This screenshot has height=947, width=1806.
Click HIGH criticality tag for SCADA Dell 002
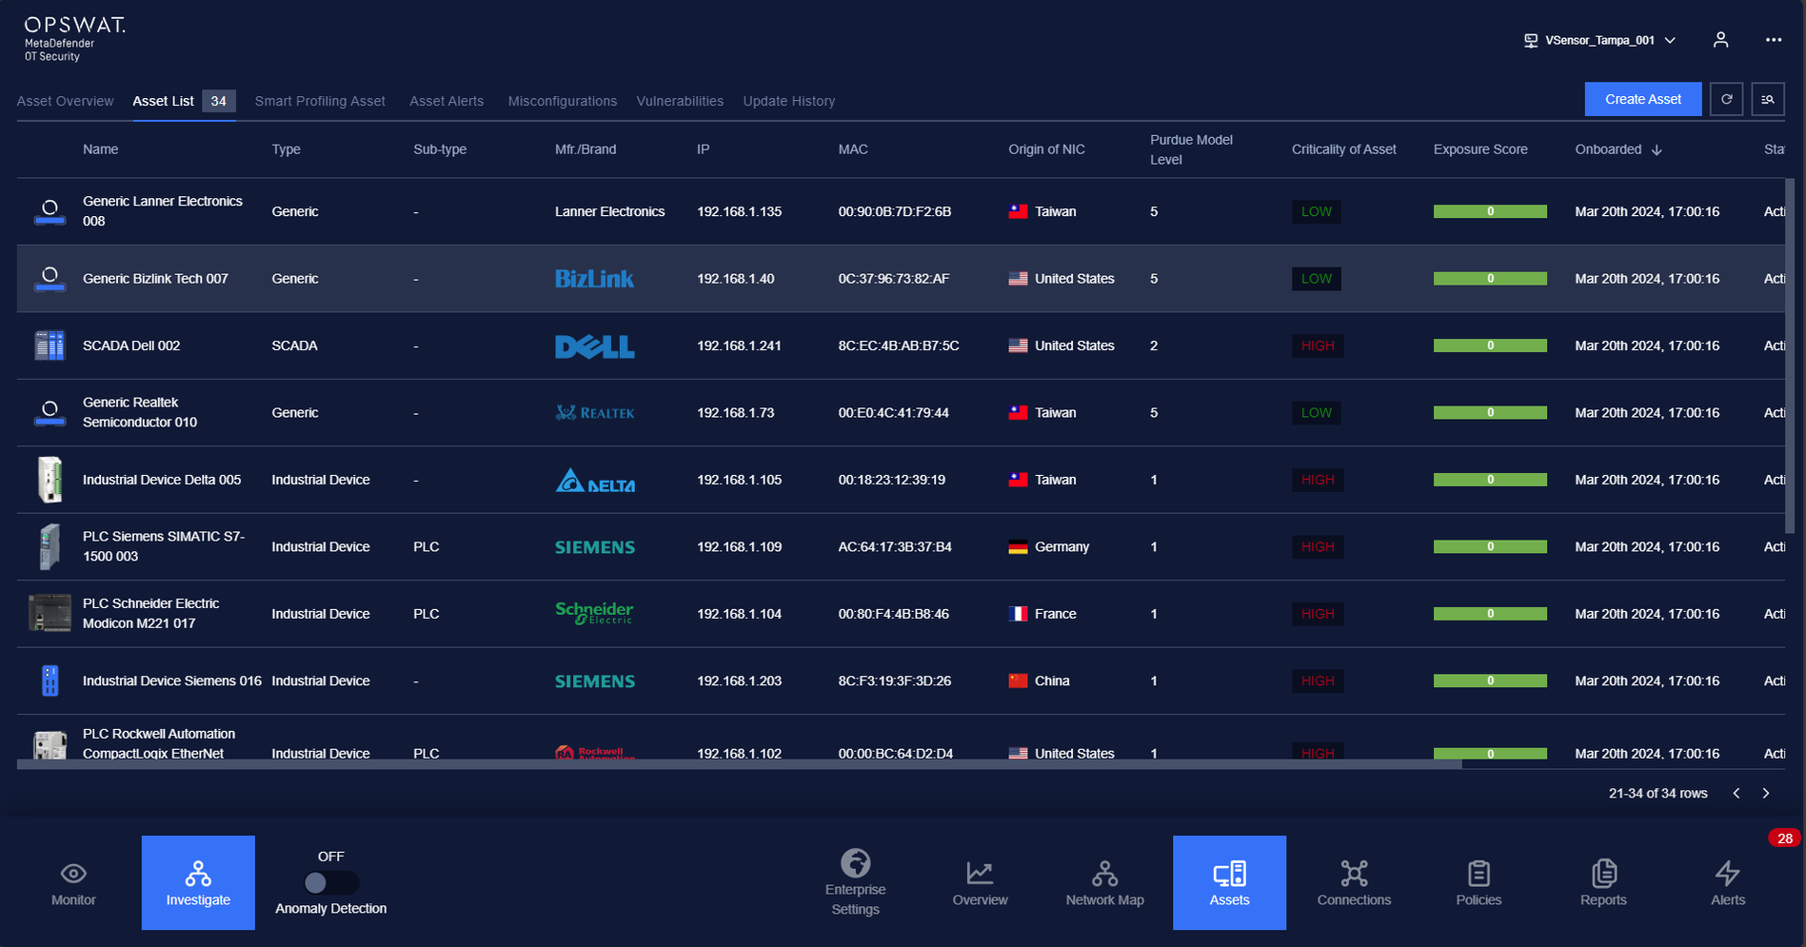tap(1318, 345)
